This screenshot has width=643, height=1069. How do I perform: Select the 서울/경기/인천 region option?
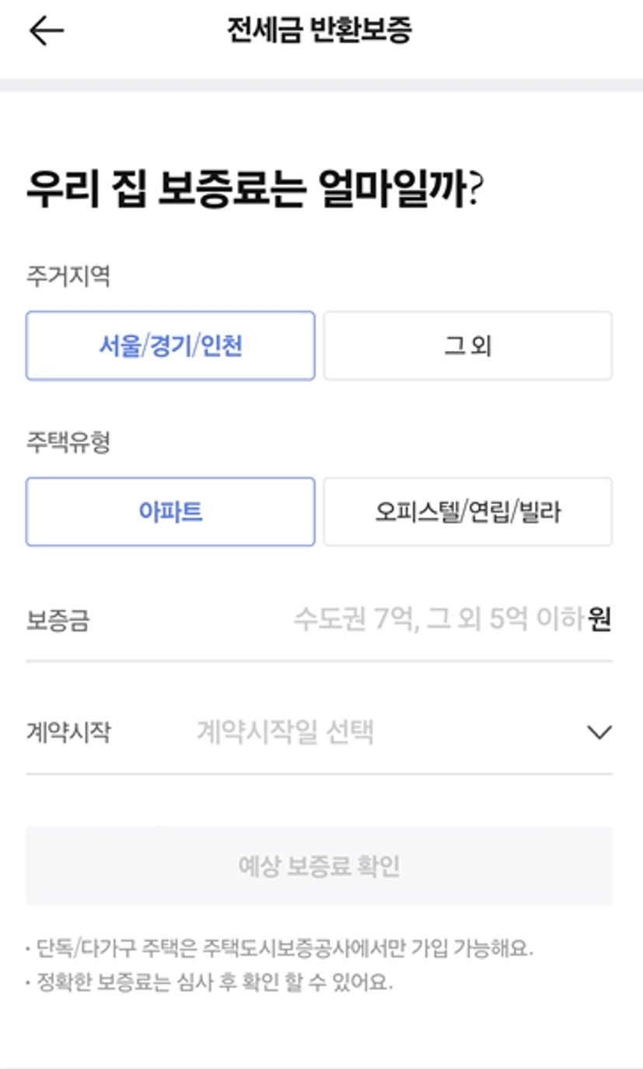coord(170,346)
